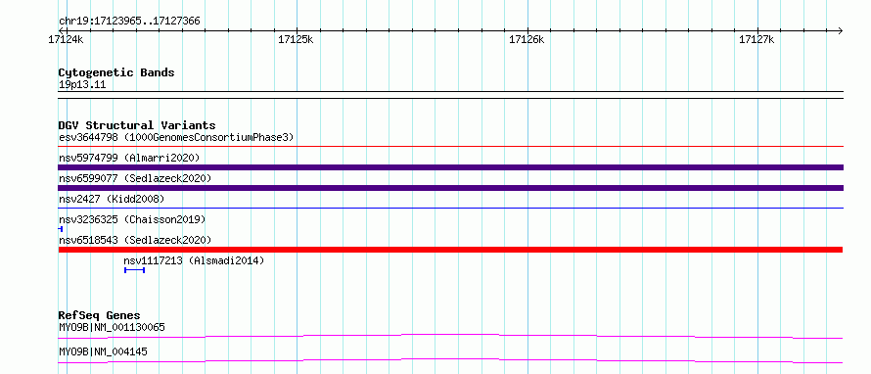Image resolution: width=871 pixels, height=374 pixels.
Task: Click the magenta MYO9B NM_004145 gene line
Action: tap(450, 360)
